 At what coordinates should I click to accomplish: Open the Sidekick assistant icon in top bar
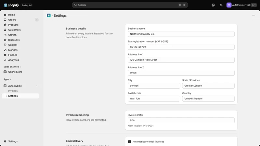(x=213, y=5)
